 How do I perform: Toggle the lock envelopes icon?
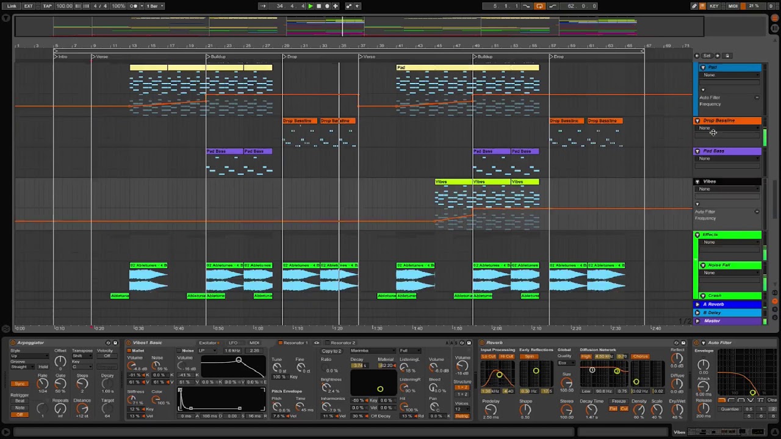[x=727, y=55]
